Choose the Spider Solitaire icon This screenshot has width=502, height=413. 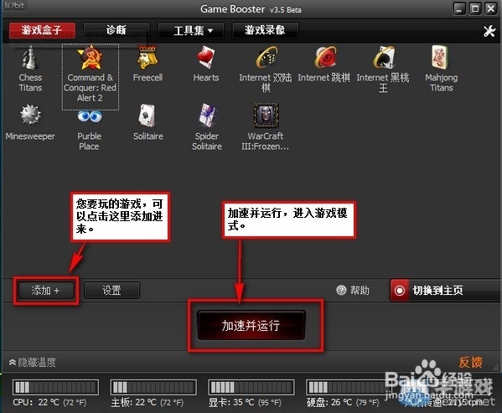tap(207, 115)
